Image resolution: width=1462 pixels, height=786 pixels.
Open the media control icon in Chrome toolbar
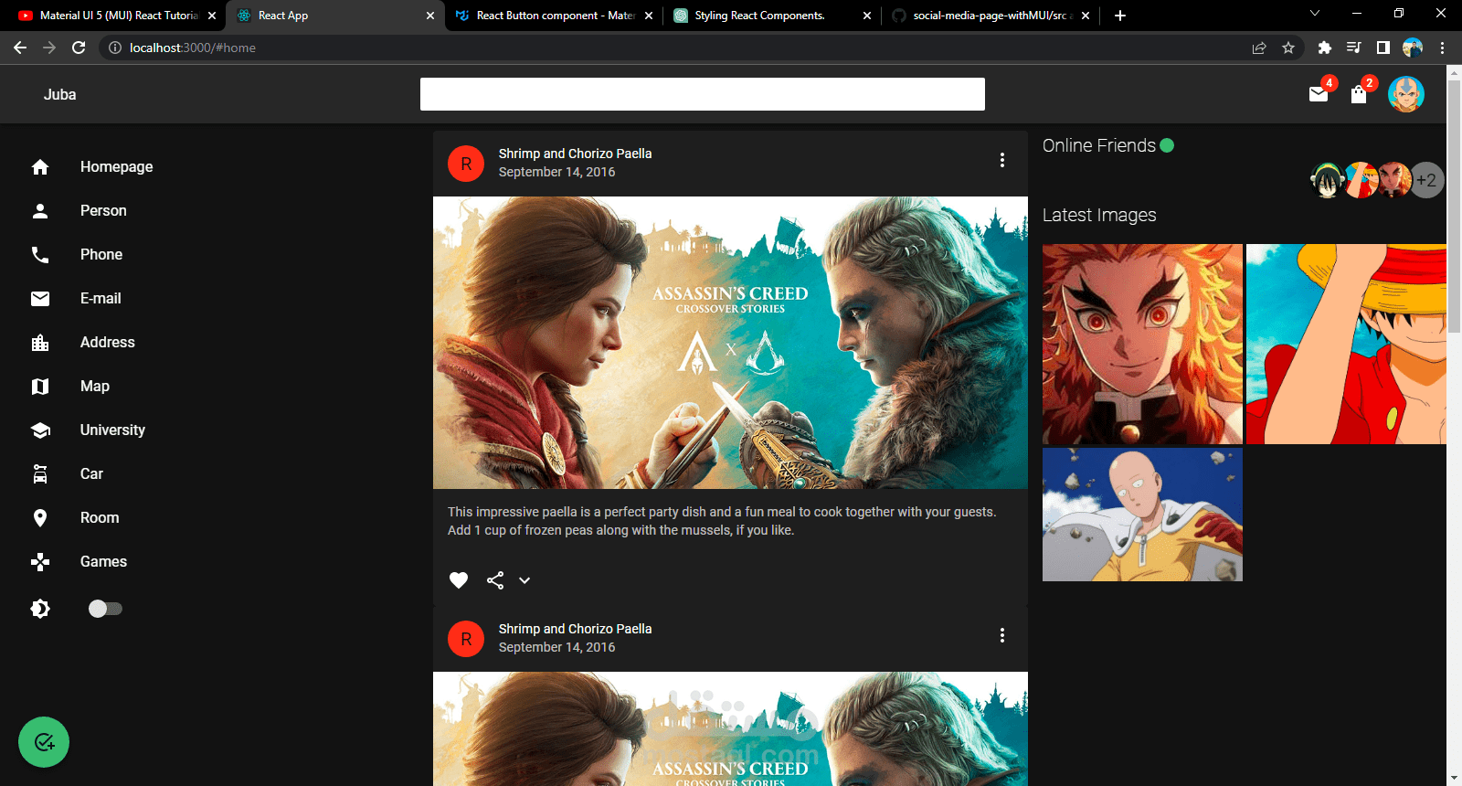click(1354, 48)
